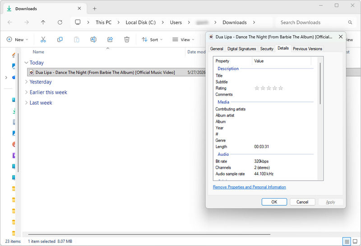Collapse the Today group
Screen dimensions: 361x246
[x=26, y=63]
